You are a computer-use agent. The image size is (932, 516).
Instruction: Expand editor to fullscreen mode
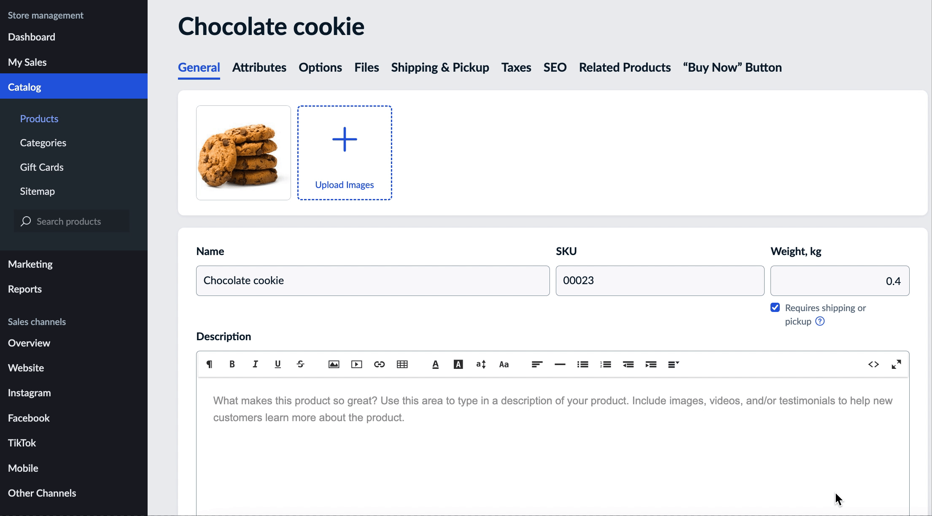click(896, 364)
